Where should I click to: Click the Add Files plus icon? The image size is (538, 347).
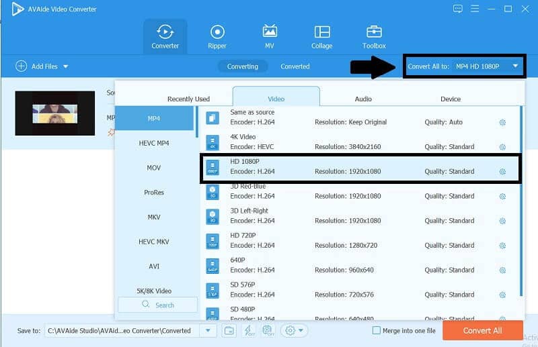(22, 66)
